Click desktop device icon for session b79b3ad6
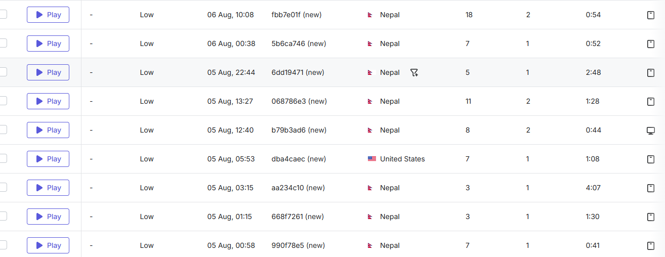Image resolution: width=665 pixels, height=257 pixels. tap(651, 131)
